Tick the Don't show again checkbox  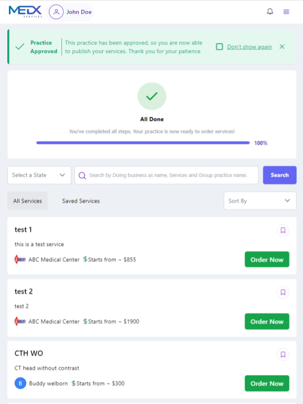(219, 47)
